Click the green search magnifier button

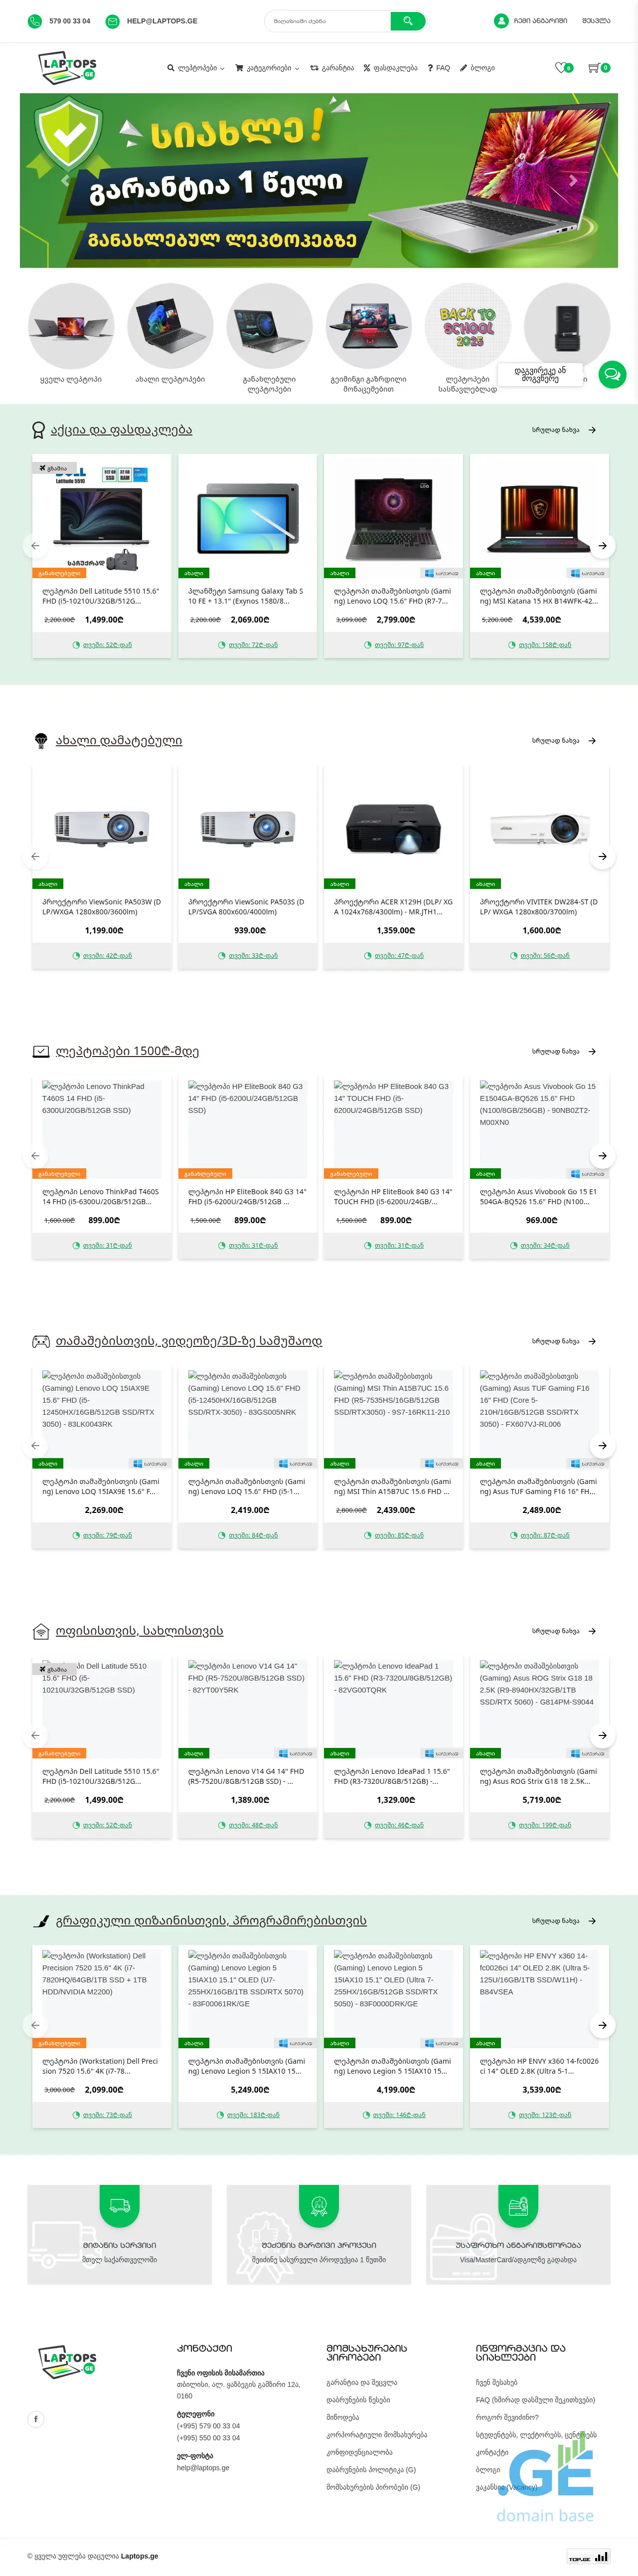point(407,20)
